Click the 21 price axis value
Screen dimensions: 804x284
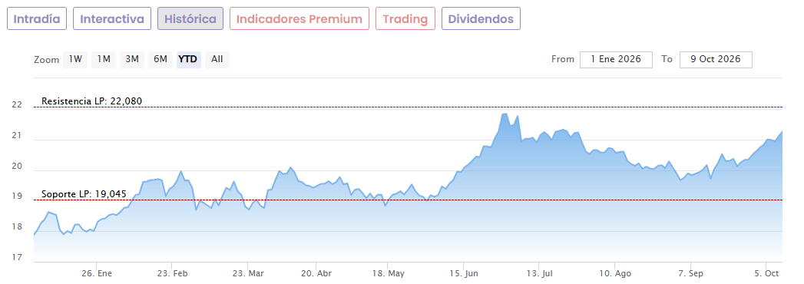click(x=17, y=135)
